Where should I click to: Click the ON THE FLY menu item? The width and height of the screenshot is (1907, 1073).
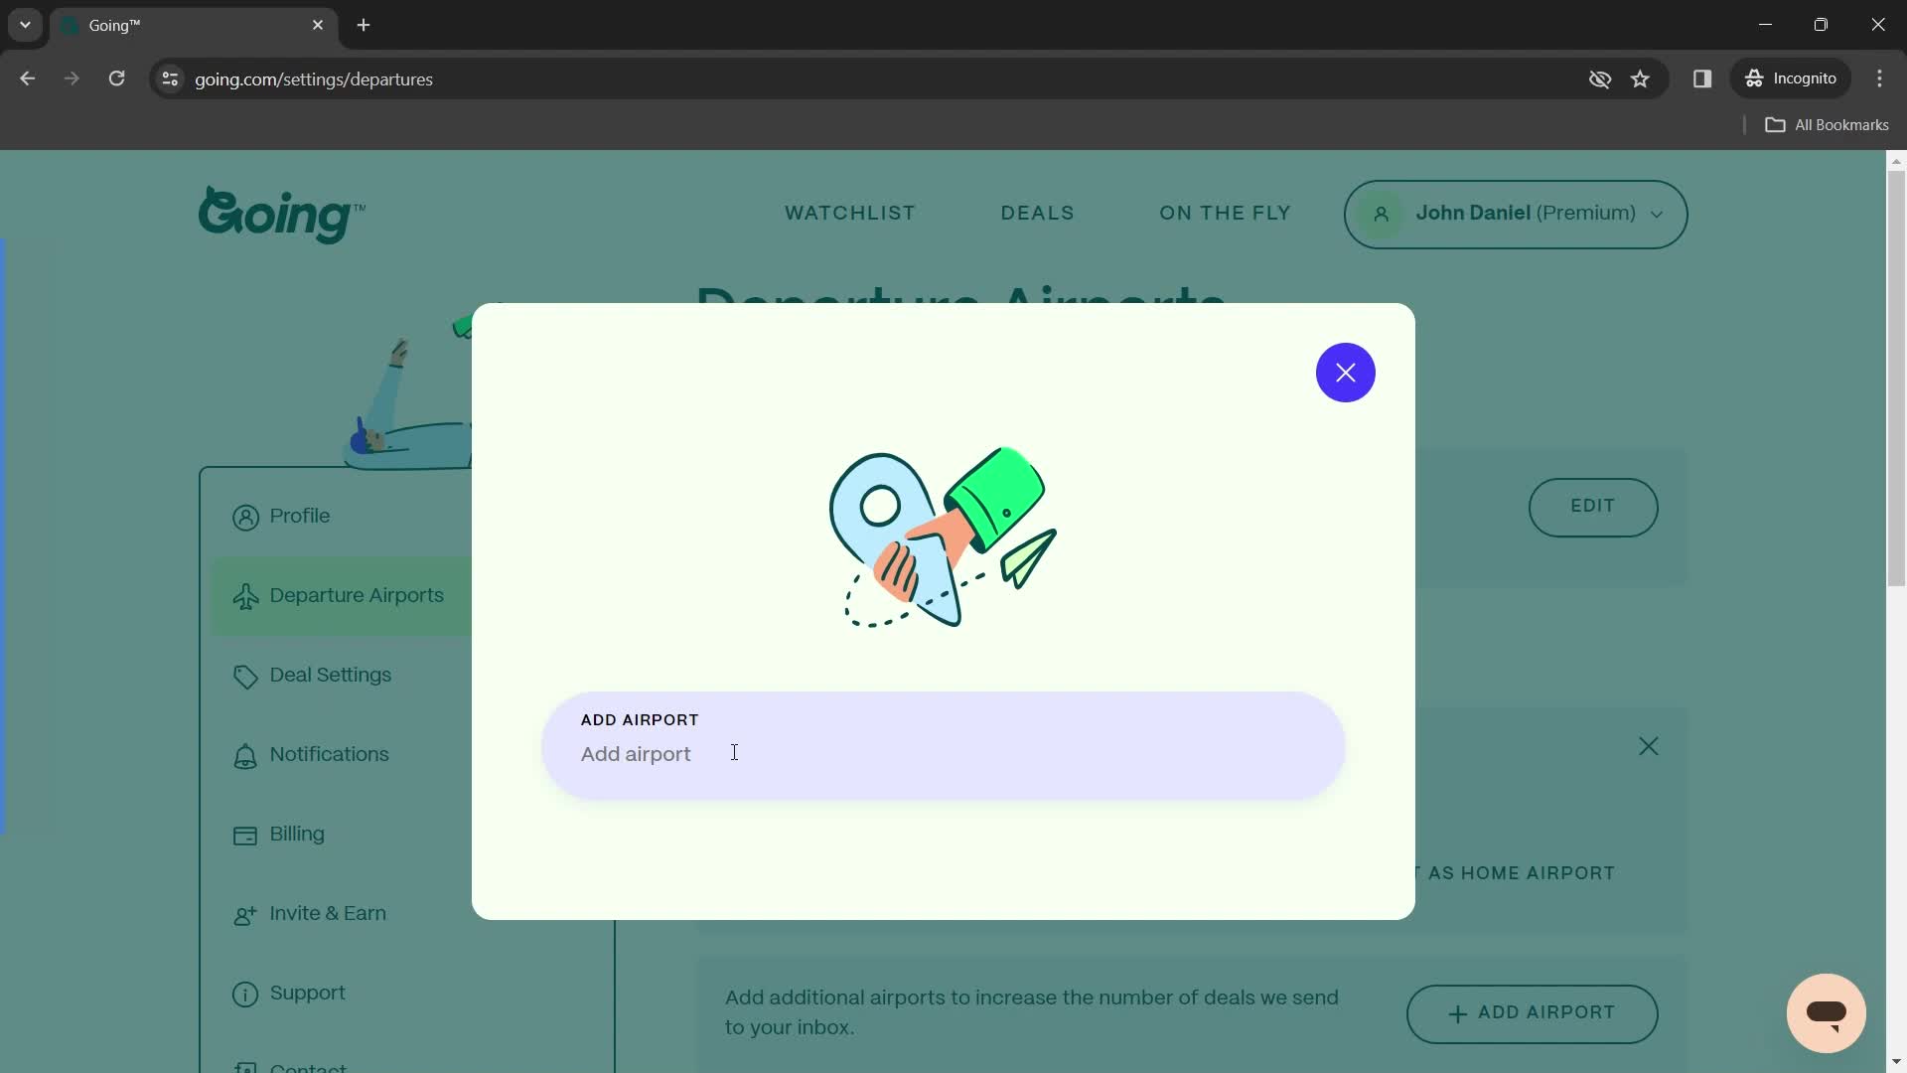(x=1225, y=214)
